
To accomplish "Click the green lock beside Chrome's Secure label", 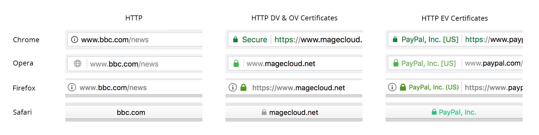I will [236, 40].
